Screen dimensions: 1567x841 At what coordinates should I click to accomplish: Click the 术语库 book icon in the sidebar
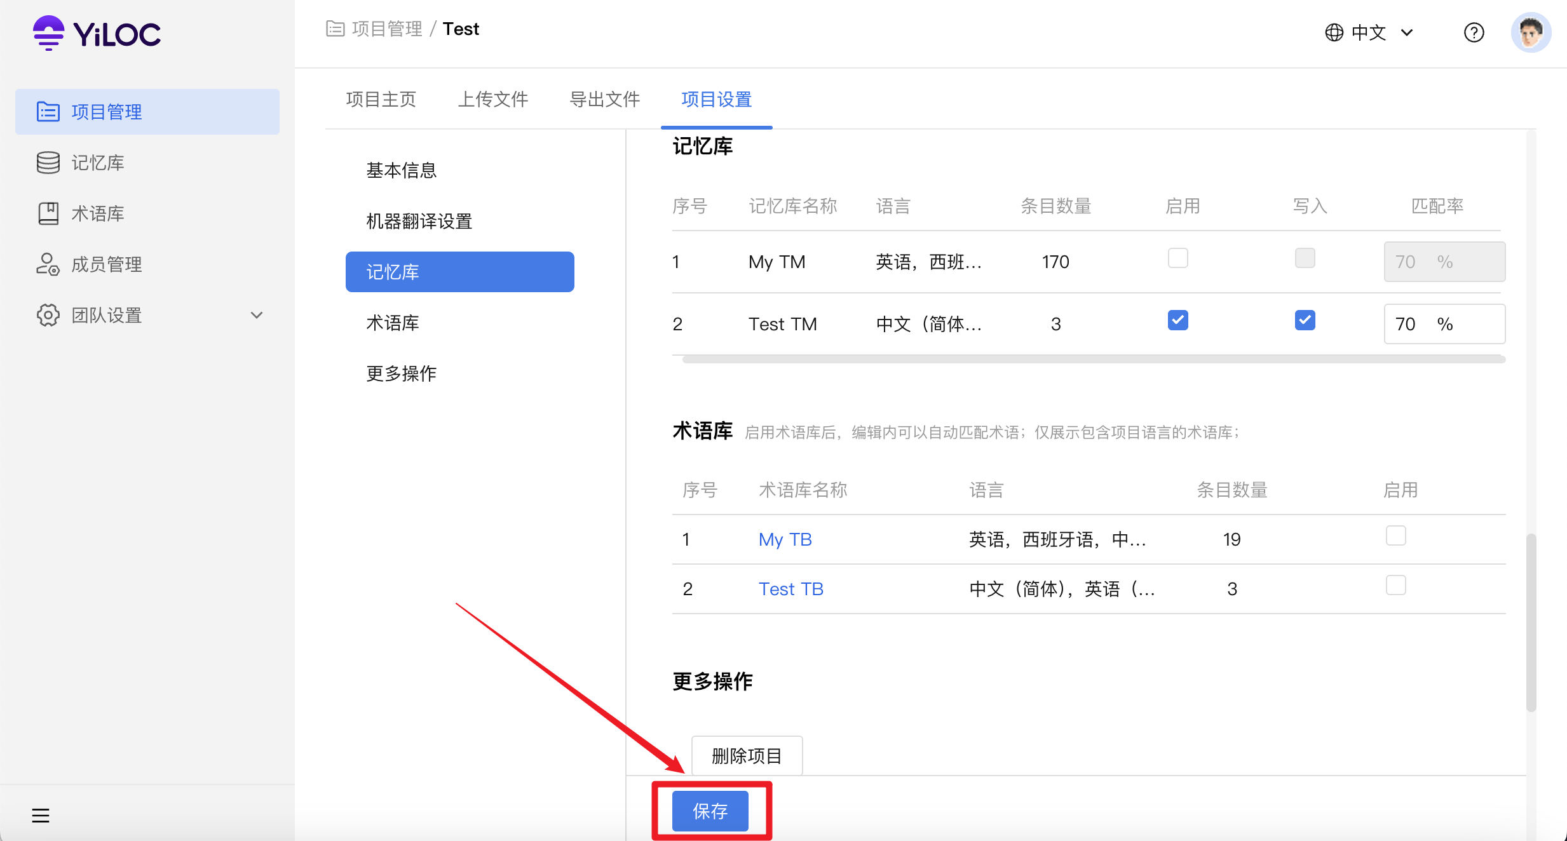(x=48, y=213)
